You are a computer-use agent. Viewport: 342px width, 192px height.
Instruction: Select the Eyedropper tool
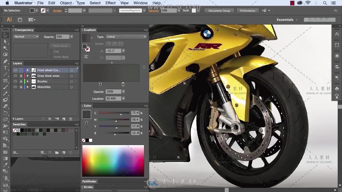click(5, 165)
